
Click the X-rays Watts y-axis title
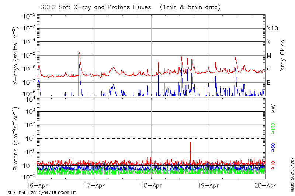pos(16,55)
